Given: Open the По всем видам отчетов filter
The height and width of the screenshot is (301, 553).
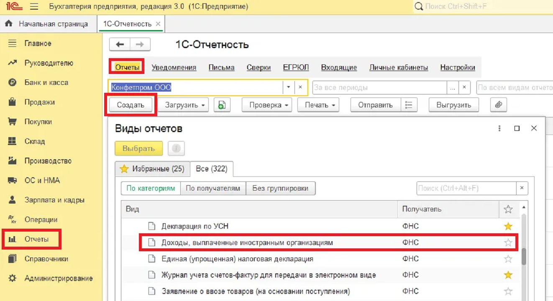Looking at the screenshot, I should 515,88.
